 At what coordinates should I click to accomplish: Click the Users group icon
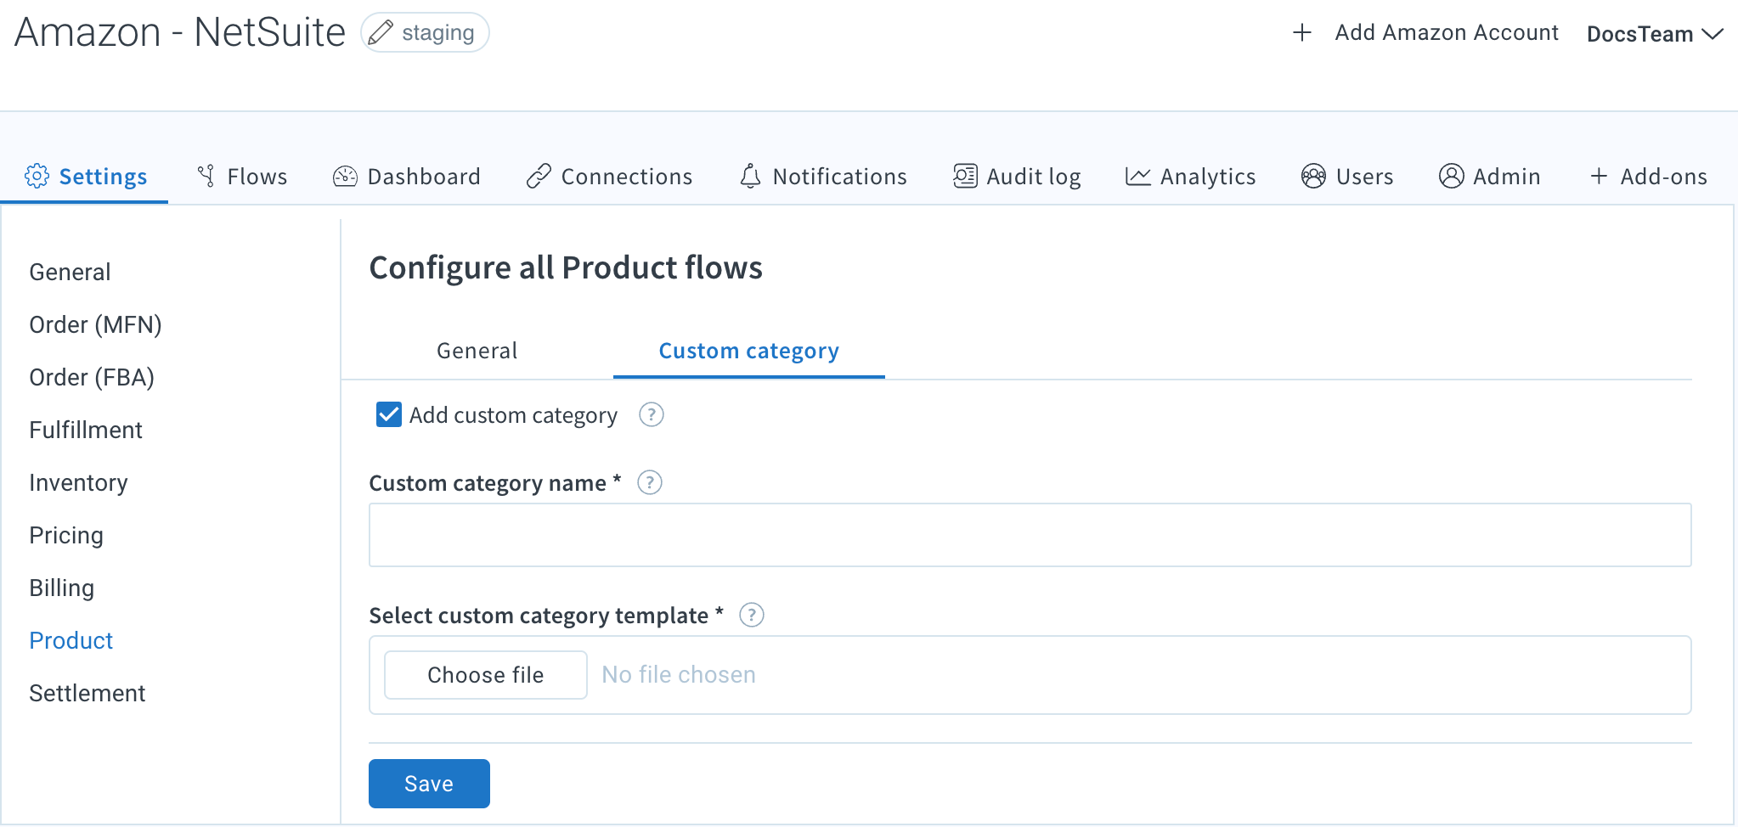pyautogui.click(x=1313, y=176)
